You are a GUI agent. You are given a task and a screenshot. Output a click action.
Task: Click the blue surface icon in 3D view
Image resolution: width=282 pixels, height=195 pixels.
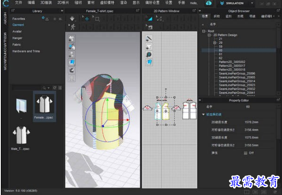(x=72, y=62)
